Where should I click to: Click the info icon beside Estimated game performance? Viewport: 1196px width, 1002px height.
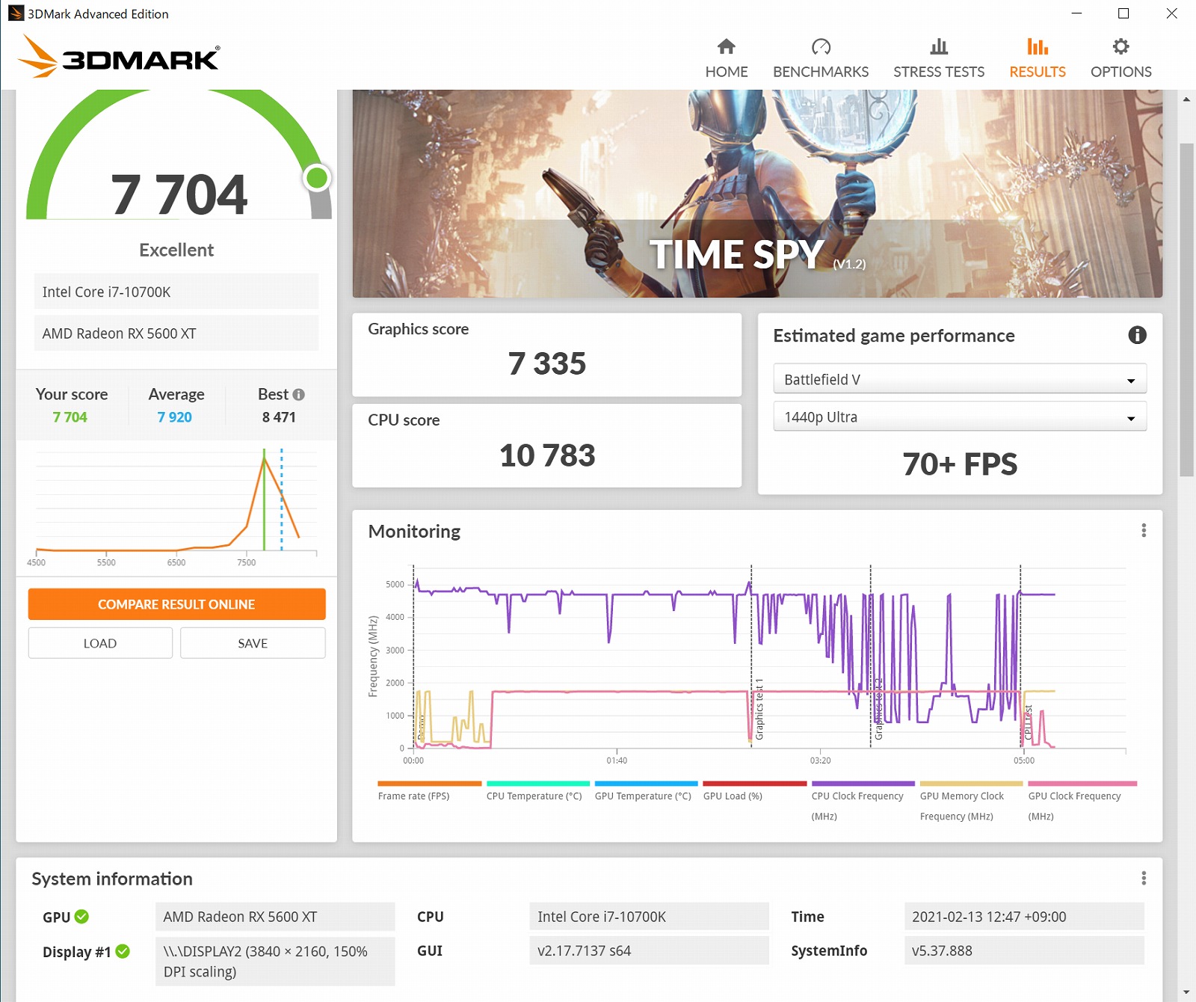click(1136, 335)
